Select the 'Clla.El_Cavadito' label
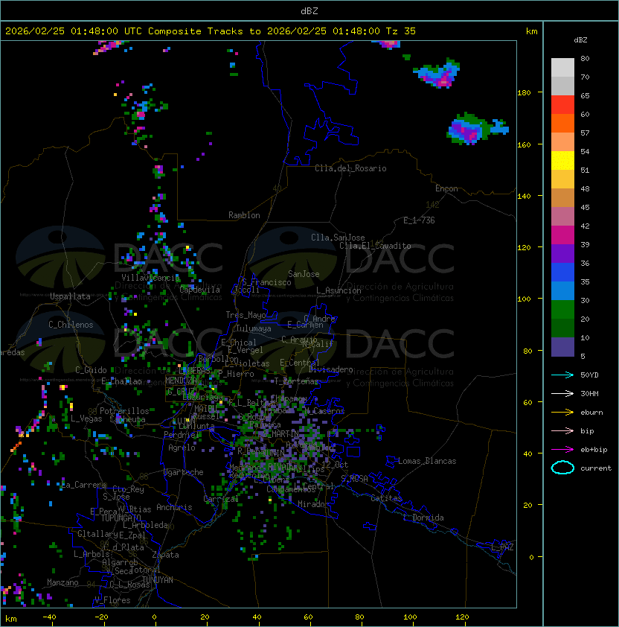The image size is (619, 627). 375,246
